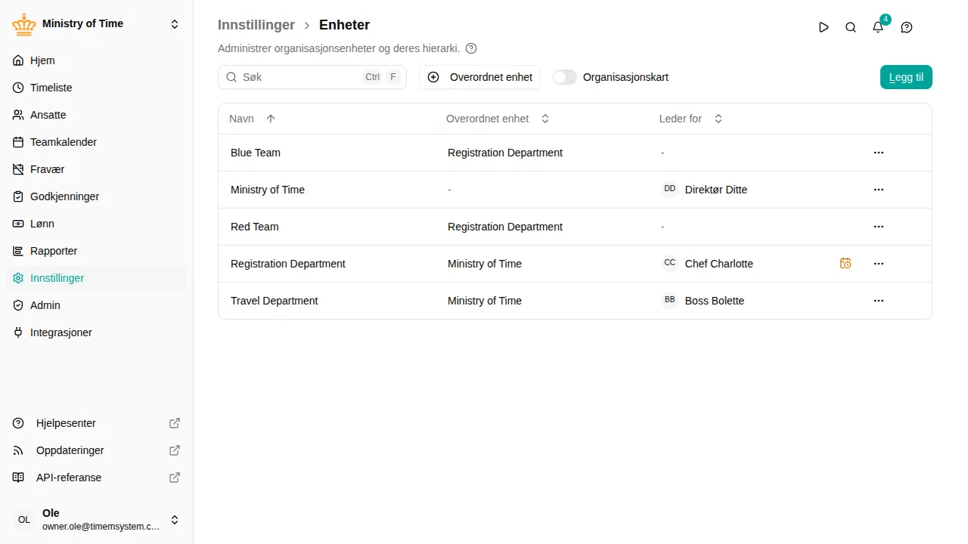Open the Overordnet enhet filter
Screen dimensions: 968x544
point(480,77)
